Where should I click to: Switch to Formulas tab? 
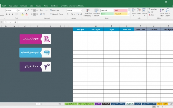(24, 6)
